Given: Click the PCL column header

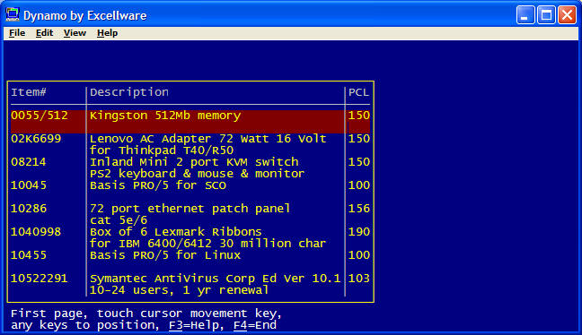Looking at the screenshot, I should coord(358,92).
